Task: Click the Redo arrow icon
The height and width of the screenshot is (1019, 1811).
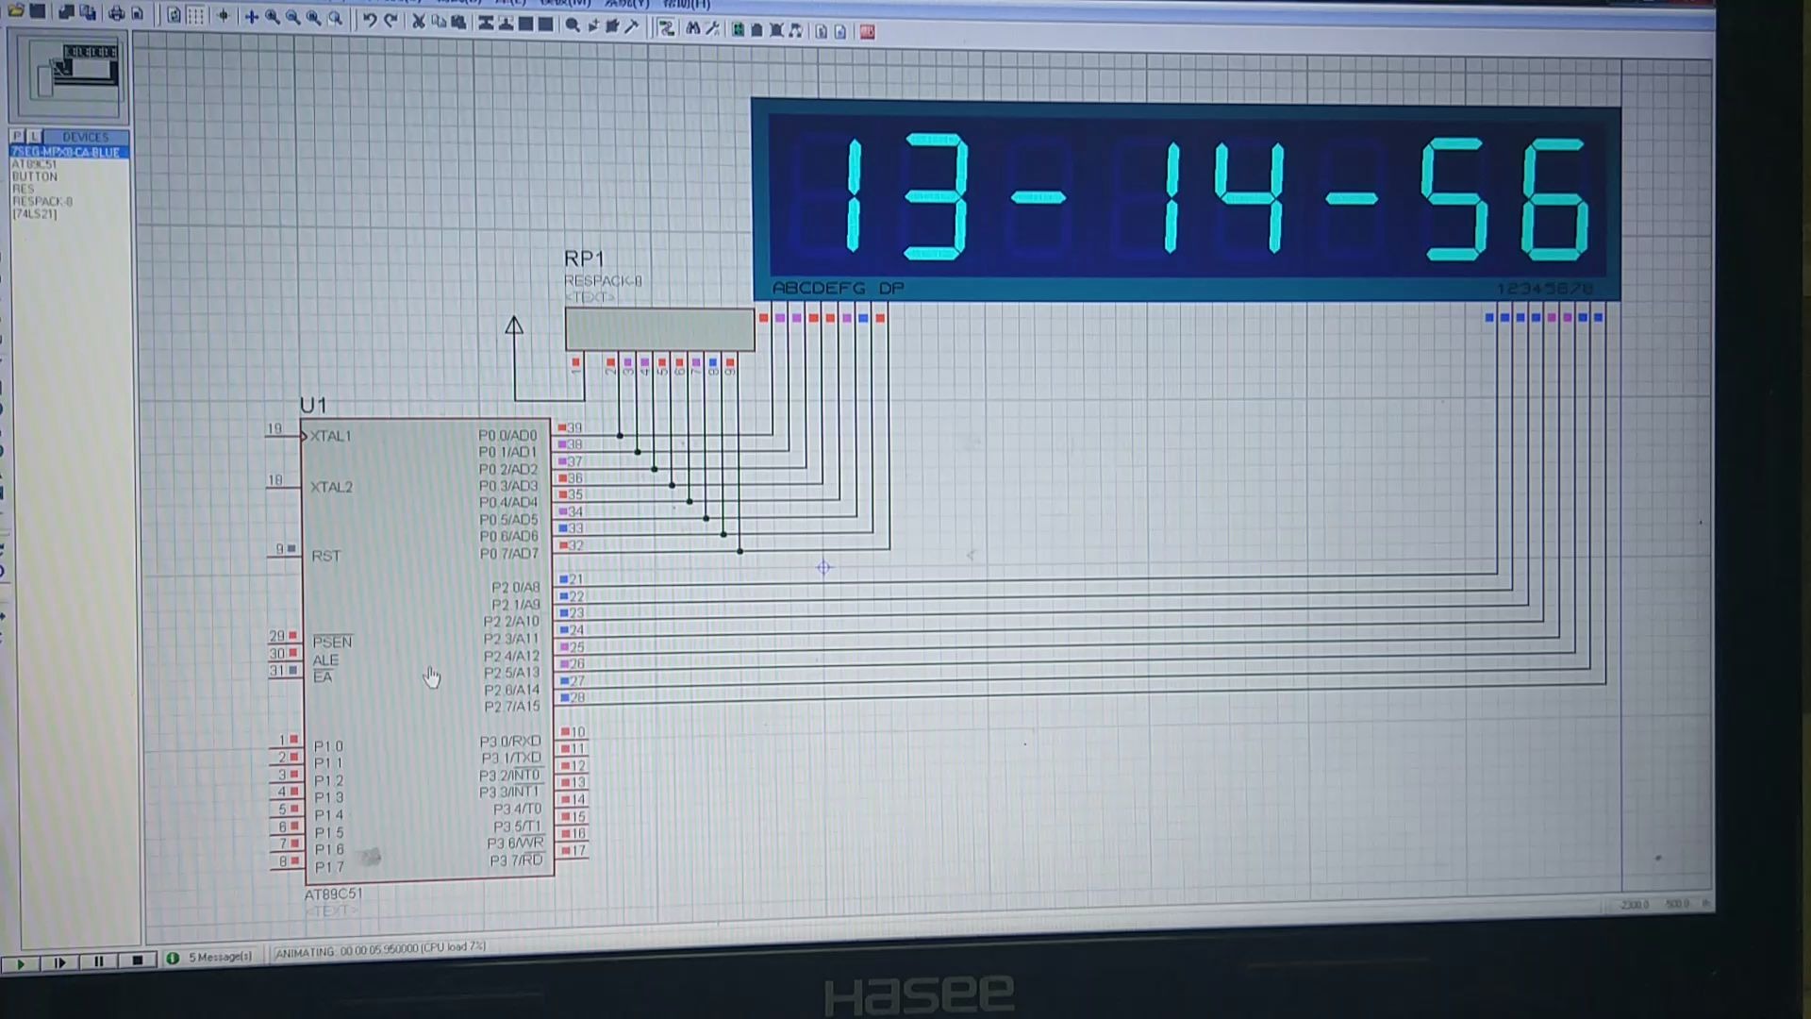Action: 390,20
